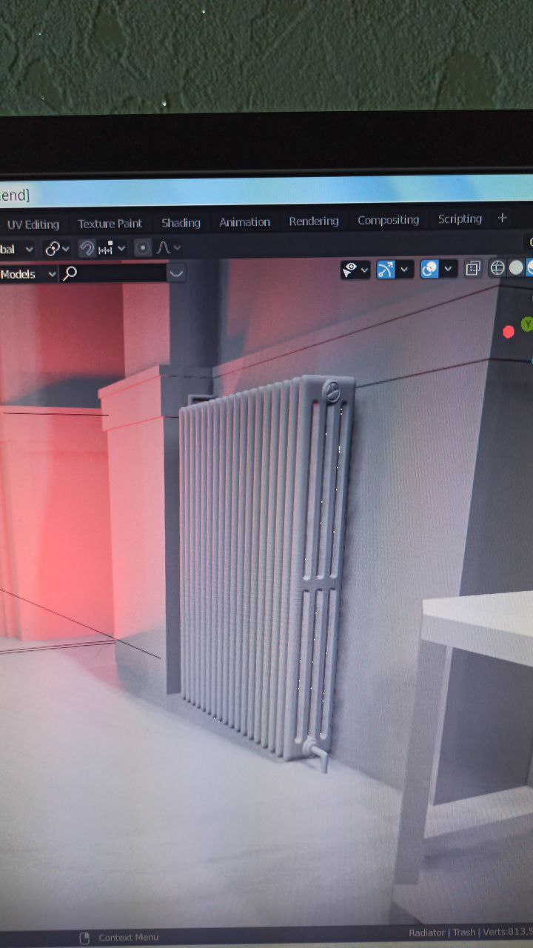Open the Rendering workspace tab

click(x=314, y=221)
